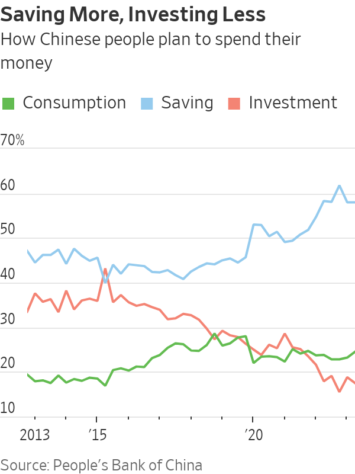Click the green Consumption legend swatch

8,103
